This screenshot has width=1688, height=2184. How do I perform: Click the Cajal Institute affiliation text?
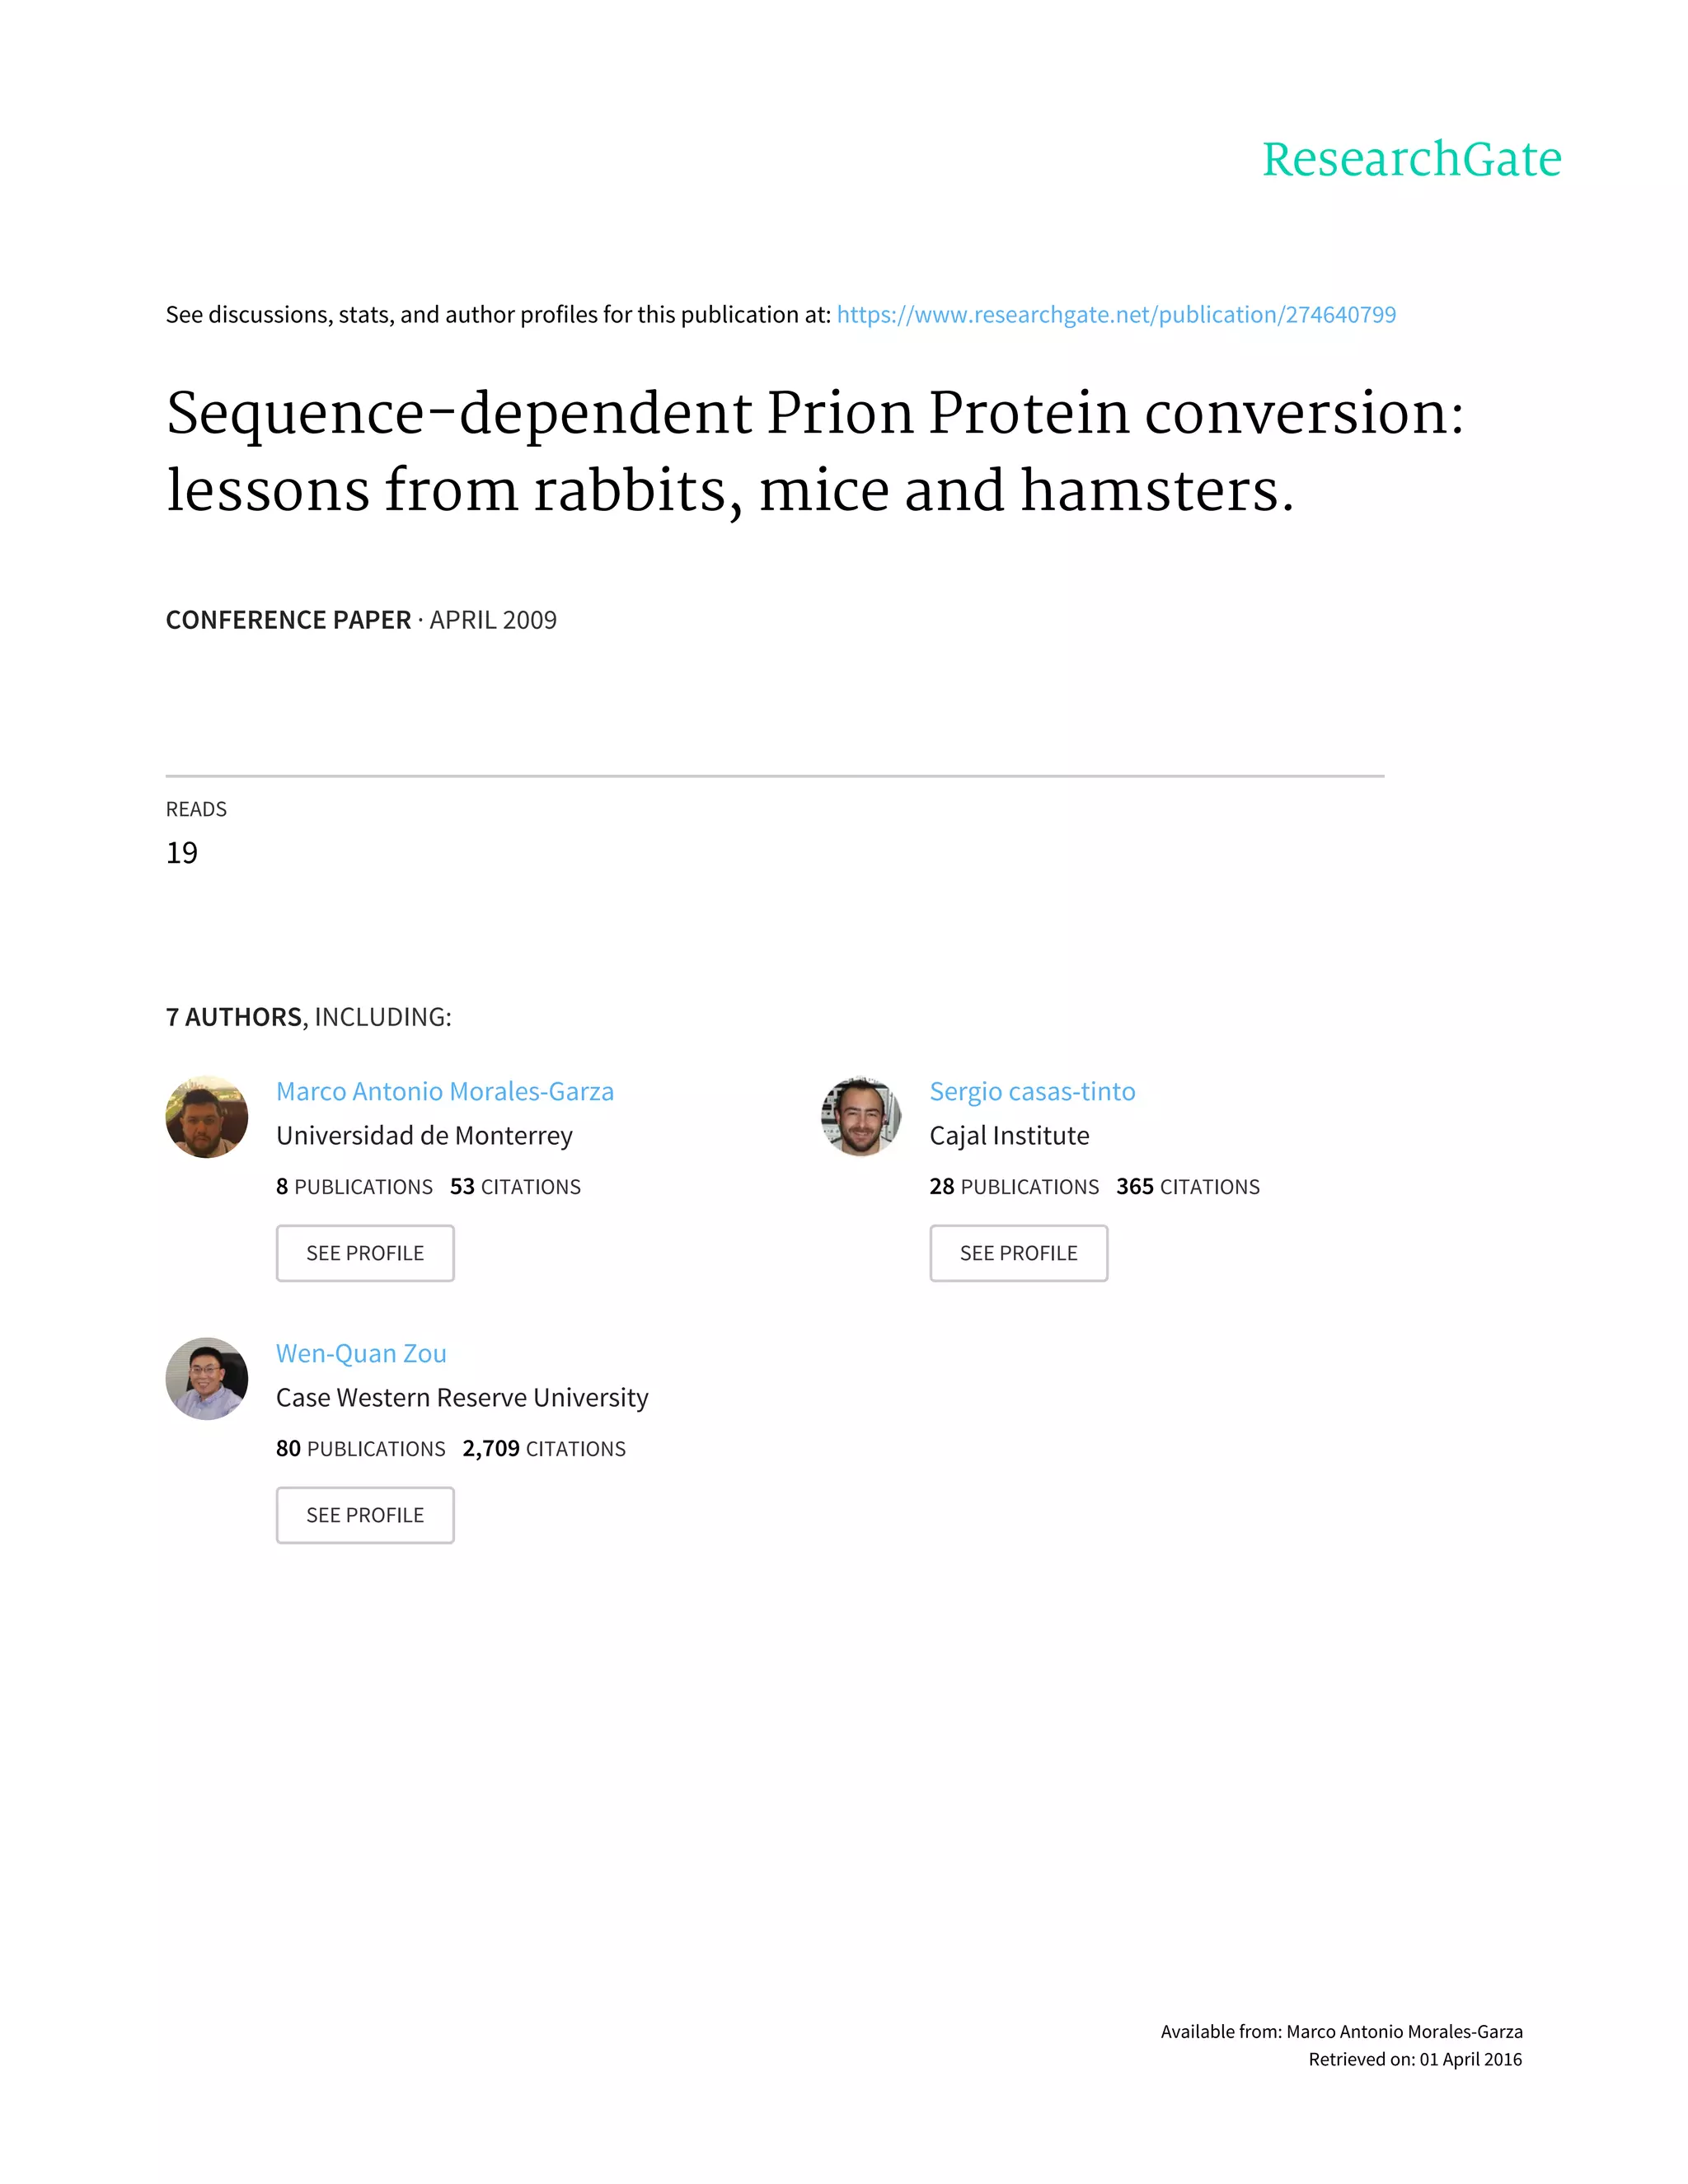click(x=1009, y=1136)
